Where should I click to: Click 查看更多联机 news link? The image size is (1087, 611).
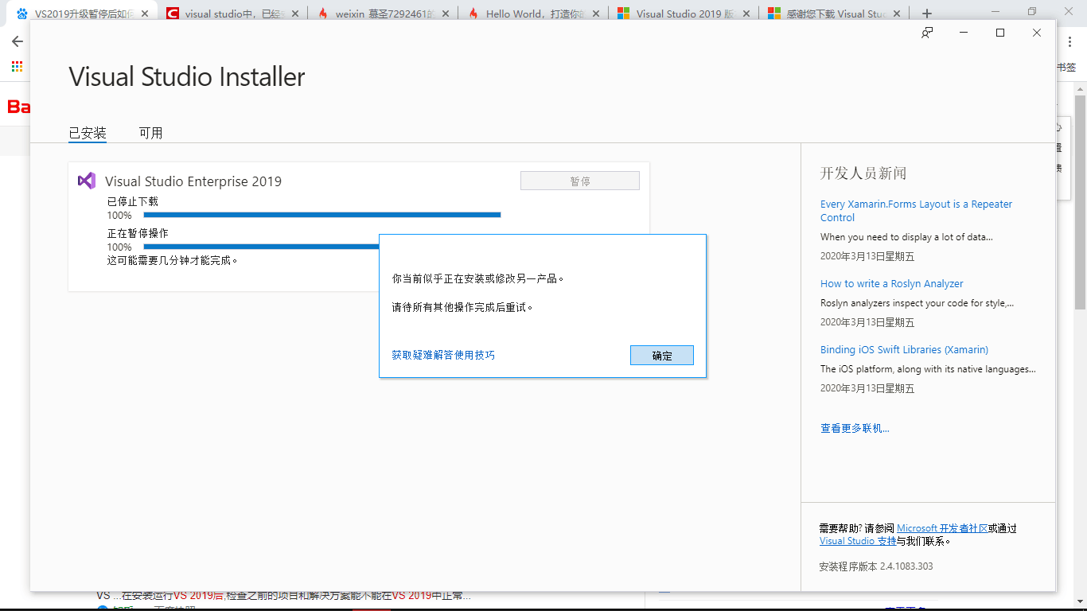[x=855, y=428]
